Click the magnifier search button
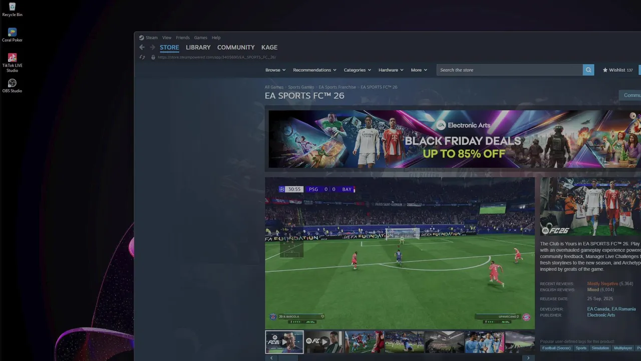This screenshot has width=641, height=361. 588,70
